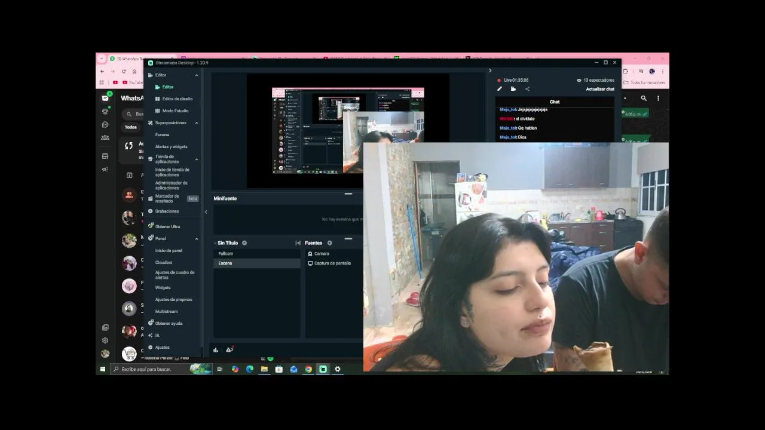Open WhatsApp status icon in sidebar
Viewport: 765px width, 430px height.
pyautogui.click(x=105, y=111)
